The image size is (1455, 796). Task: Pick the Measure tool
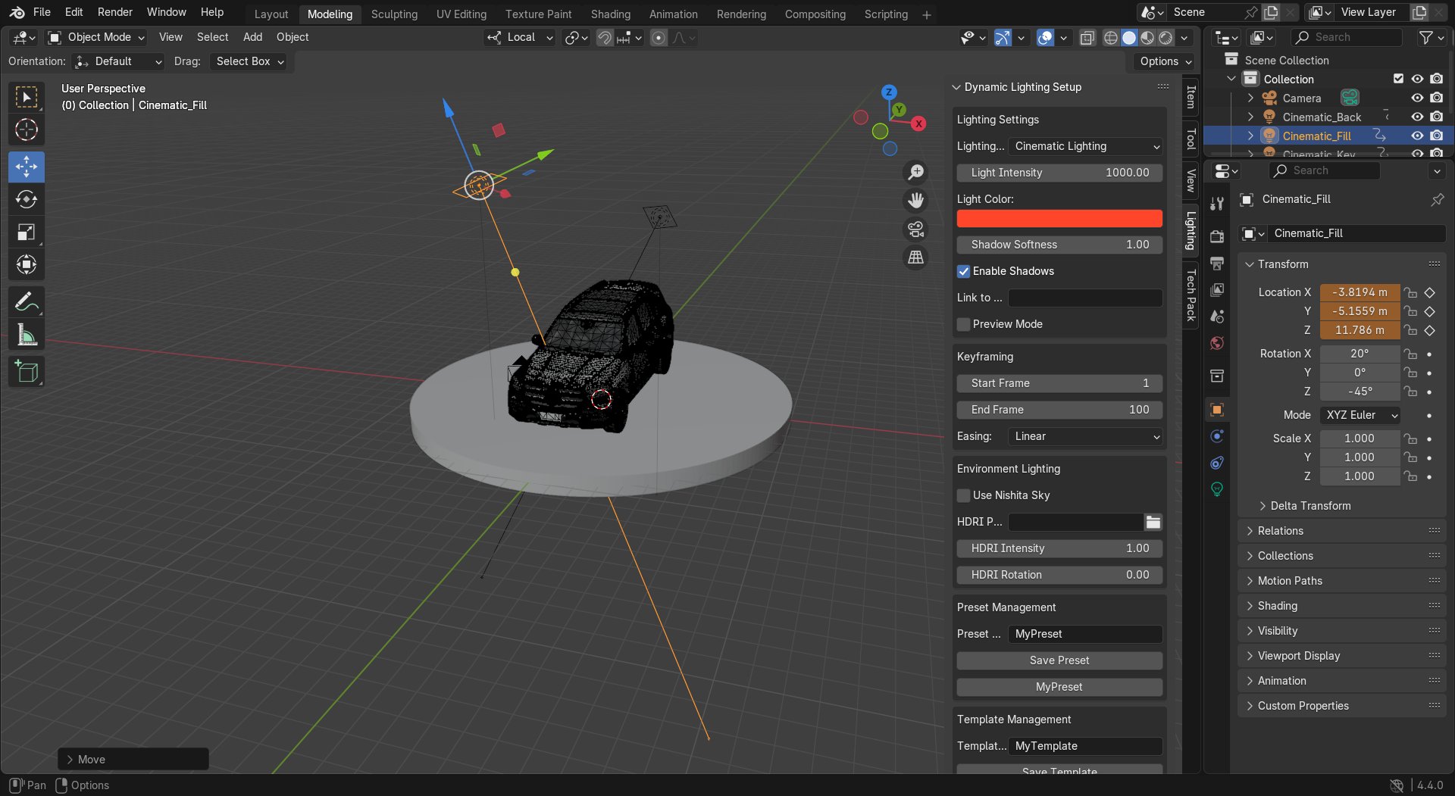27,335
